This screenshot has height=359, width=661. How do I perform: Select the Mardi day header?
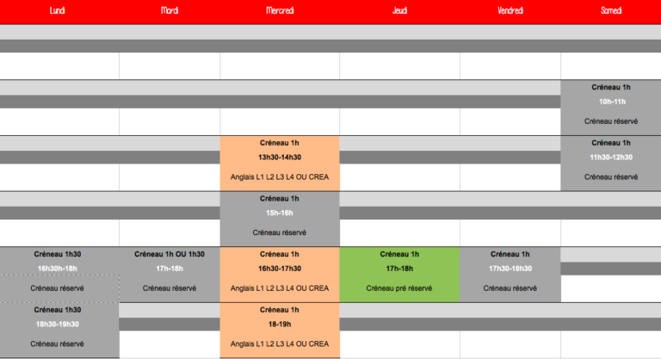(170, 10)
